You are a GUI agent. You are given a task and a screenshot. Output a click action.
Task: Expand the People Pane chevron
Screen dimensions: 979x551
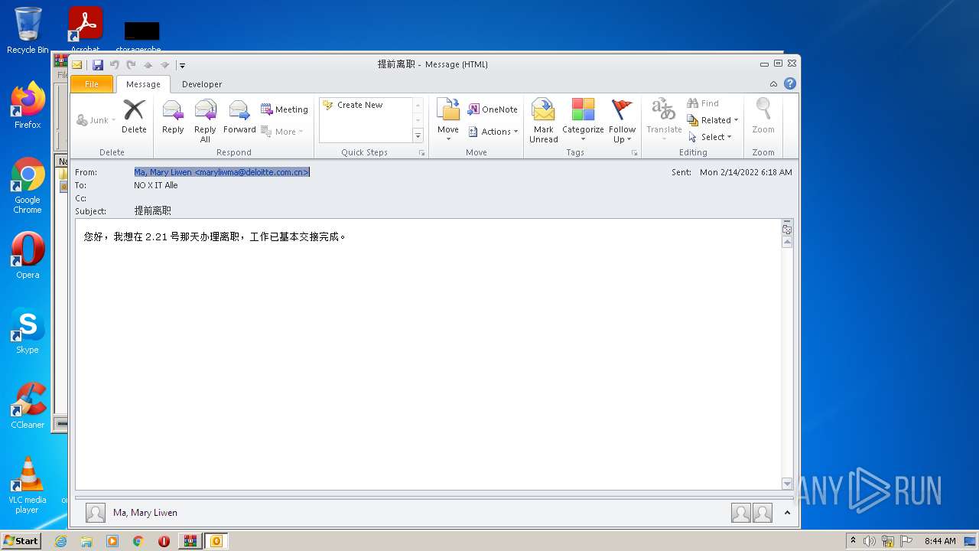pyautogui.click(x=787, y=513)
